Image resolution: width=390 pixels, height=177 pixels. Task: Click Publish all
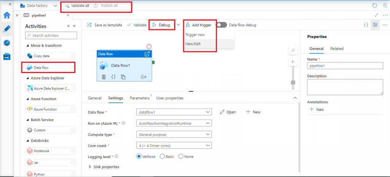pos(106,5)
